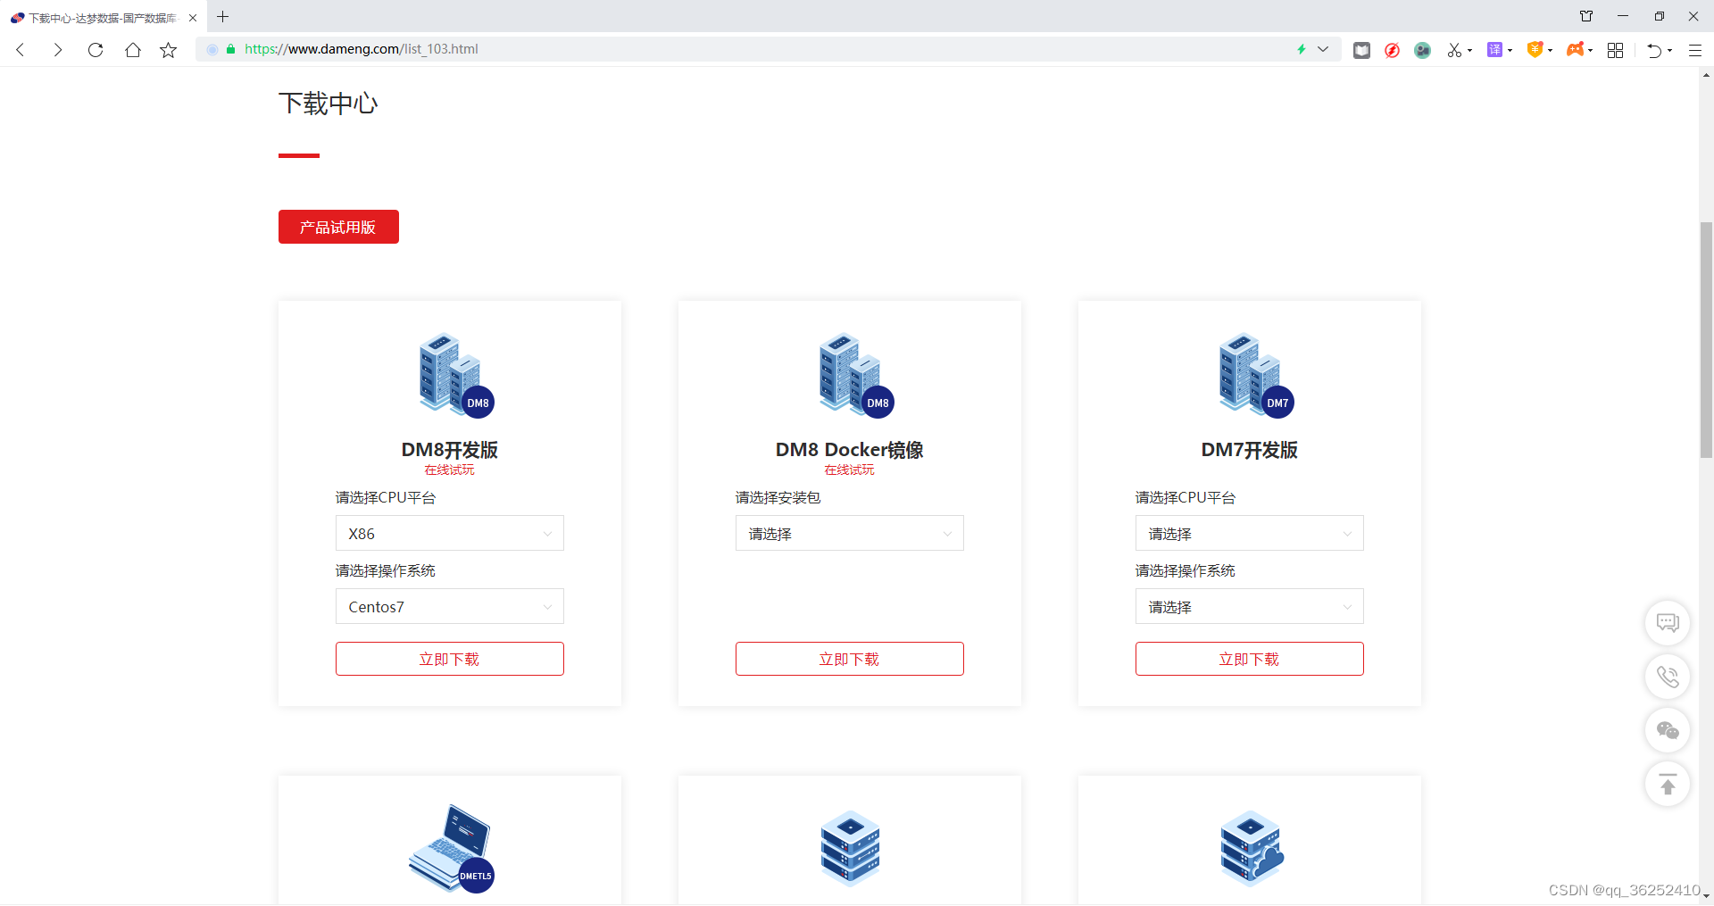Click the green lock security icon
The image size is (1714, 906).
(231, 49)
